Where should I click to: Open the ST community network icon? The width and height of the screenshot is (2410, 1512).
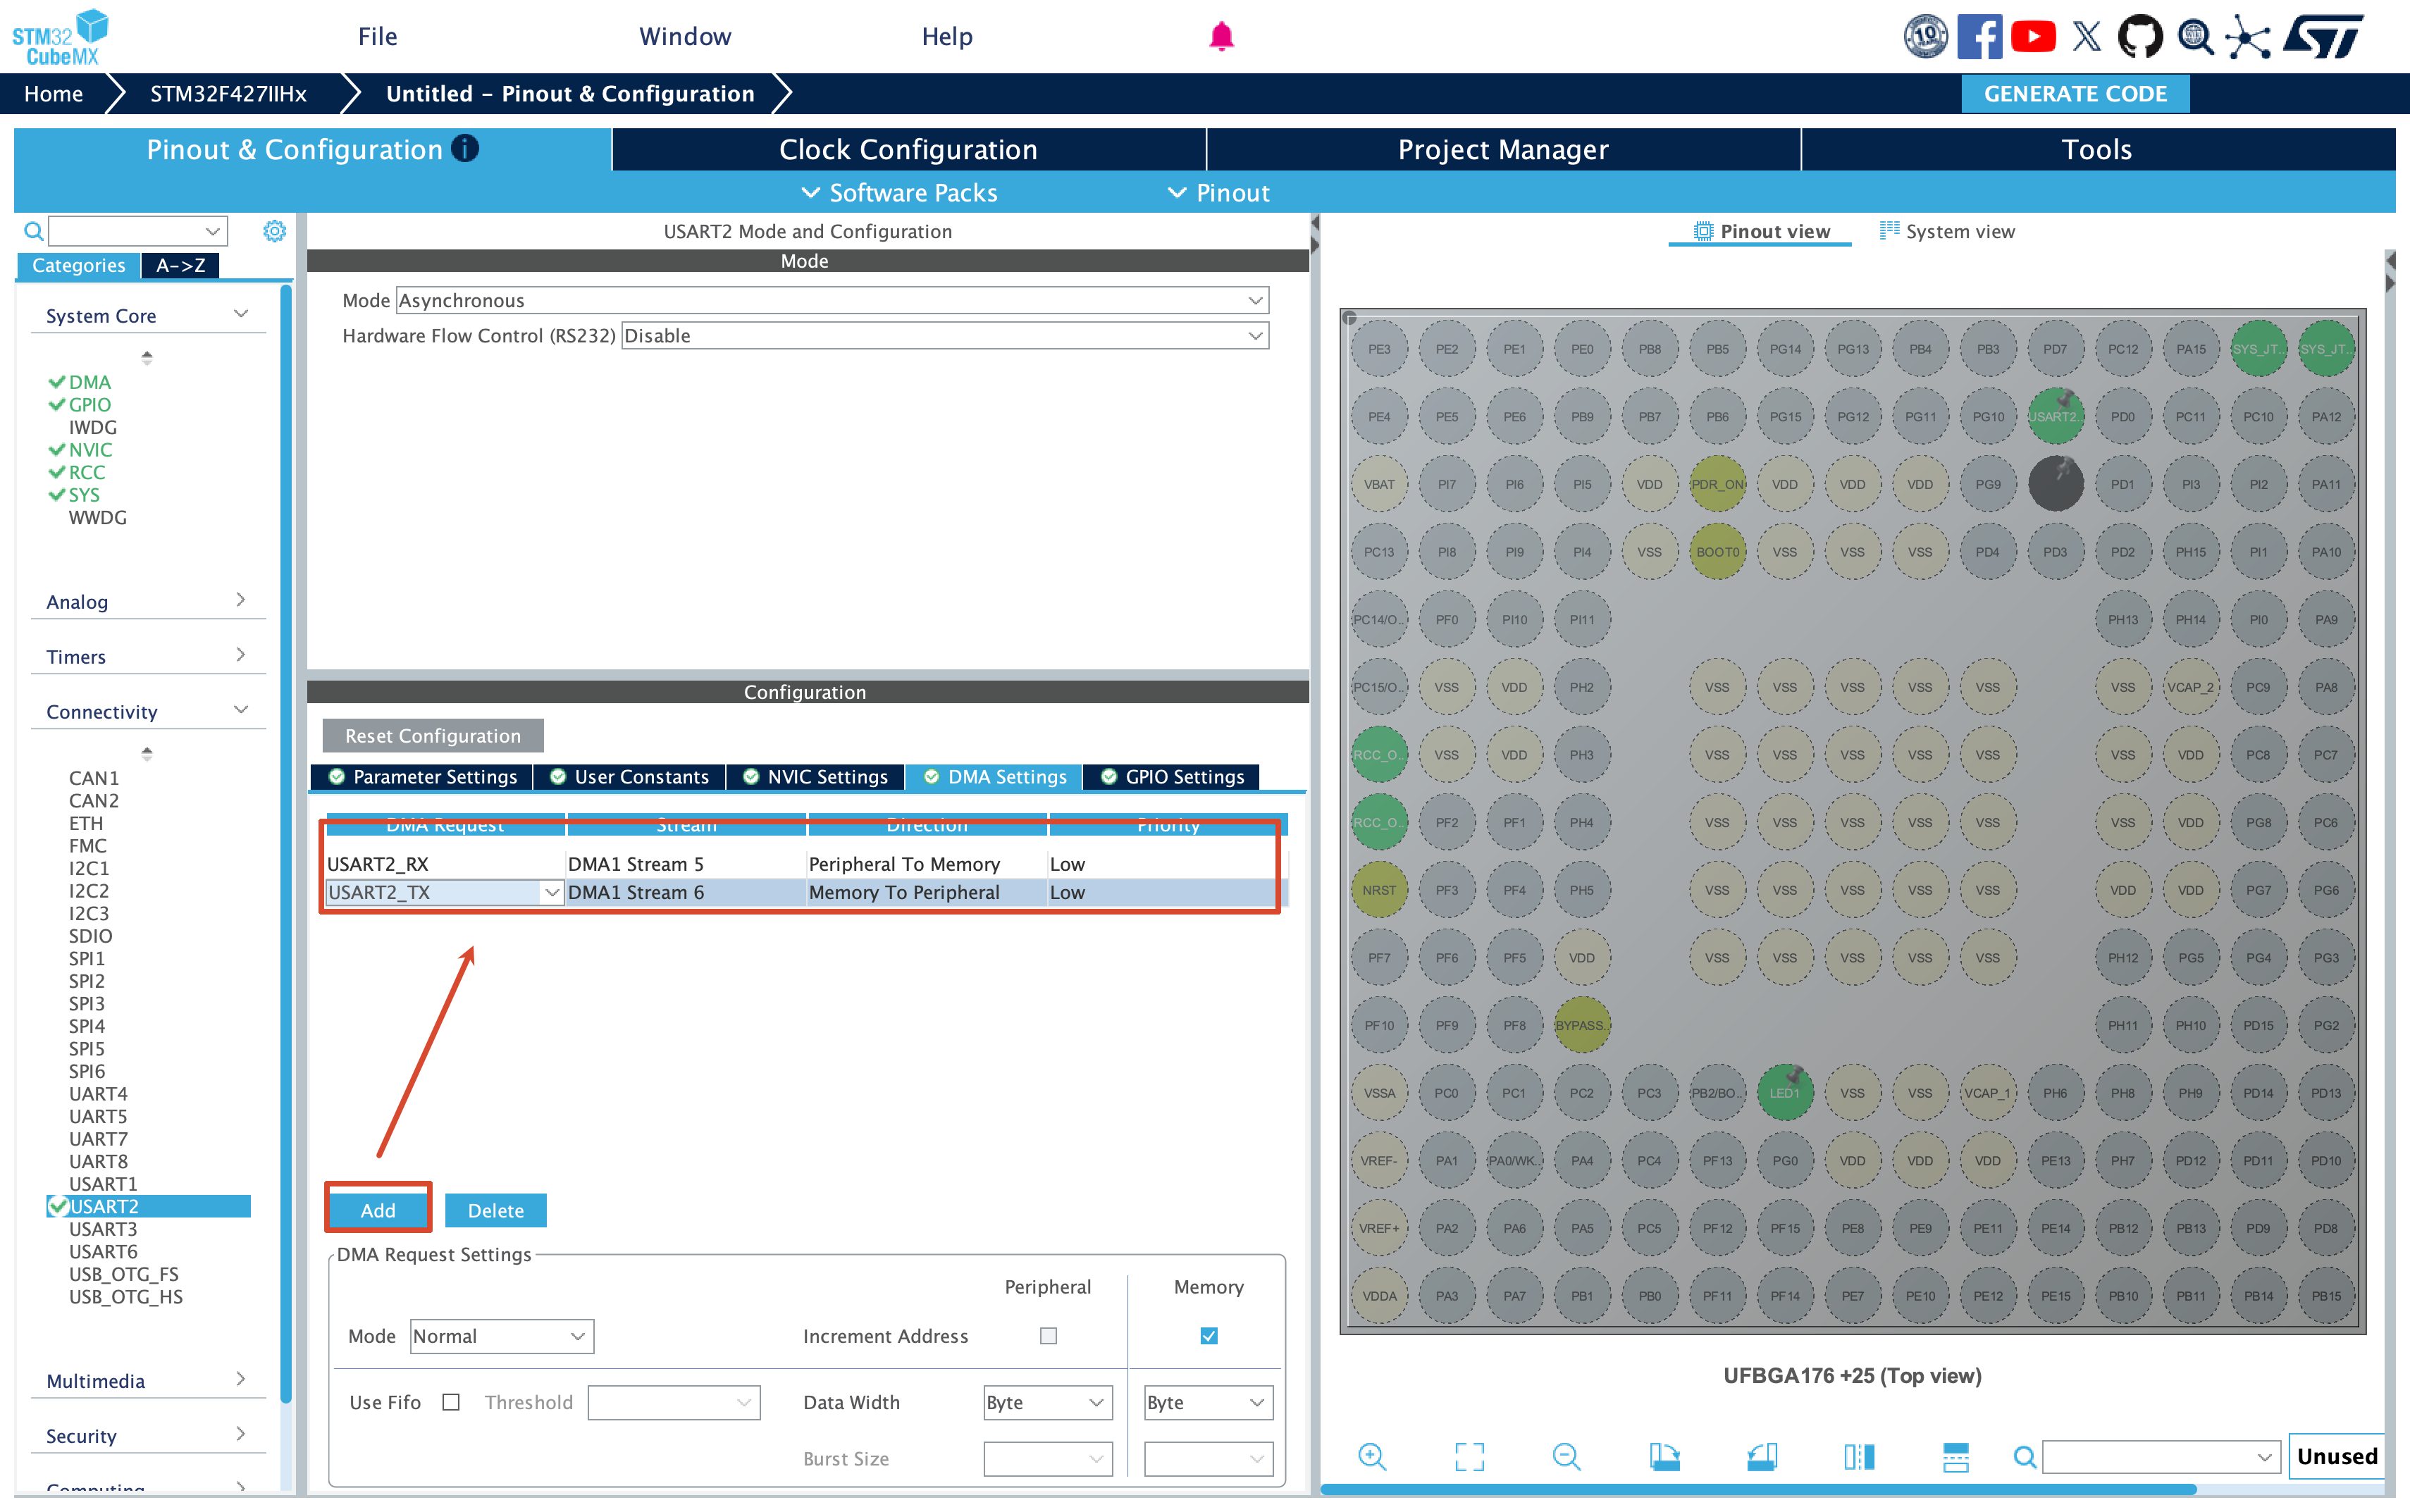(2248, 37)
